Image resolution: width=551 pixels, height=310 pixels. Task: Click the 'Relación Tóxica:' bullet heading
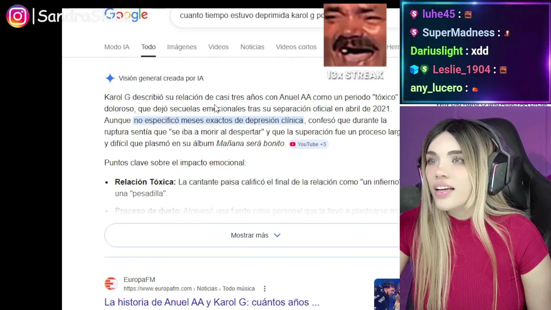(x=145, y=182)
